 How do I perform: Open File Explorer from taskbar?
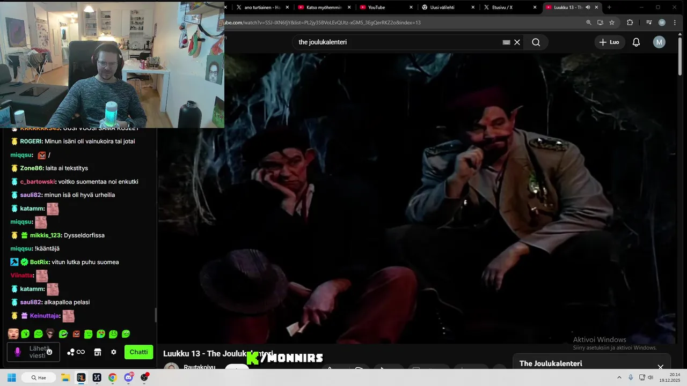point(65,377)
